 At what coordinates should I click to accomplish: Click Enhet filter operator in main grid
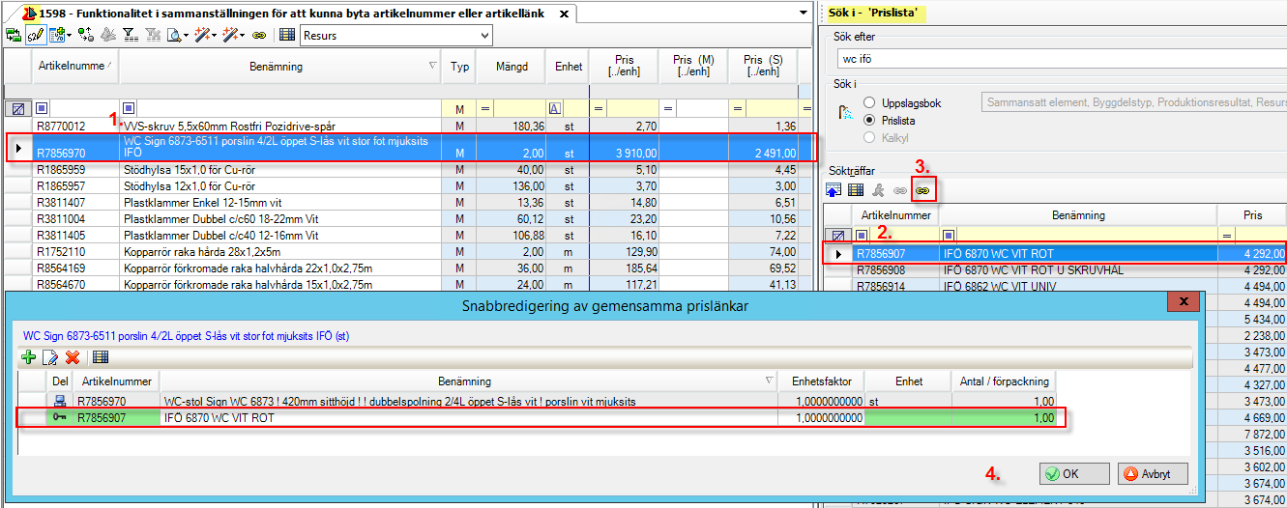click(555, 108)
